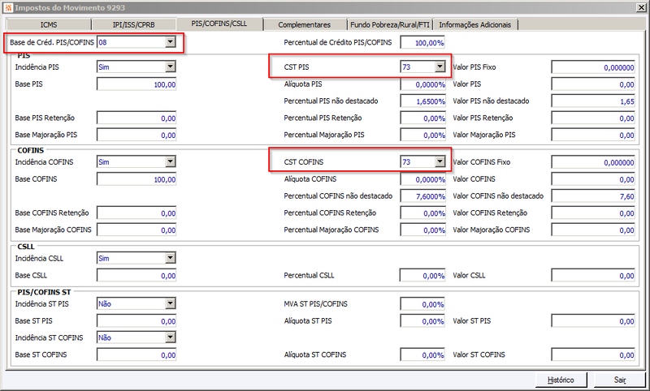The height and width of the screenshot is (391, 650).
Task: Click the Percentual PIS Retenção field
Action: point(422,118)
